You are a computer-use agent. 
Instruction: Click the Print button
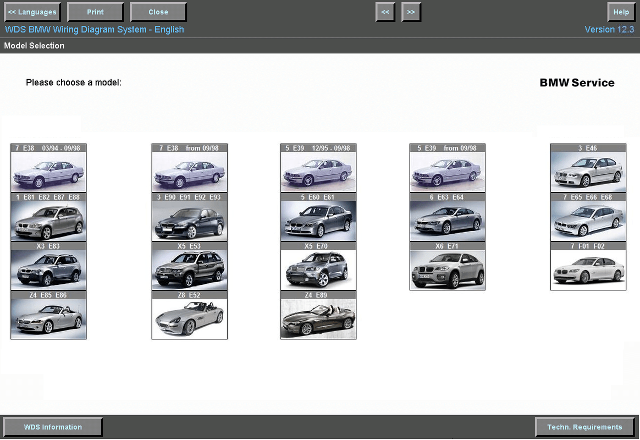coord(95,12)
